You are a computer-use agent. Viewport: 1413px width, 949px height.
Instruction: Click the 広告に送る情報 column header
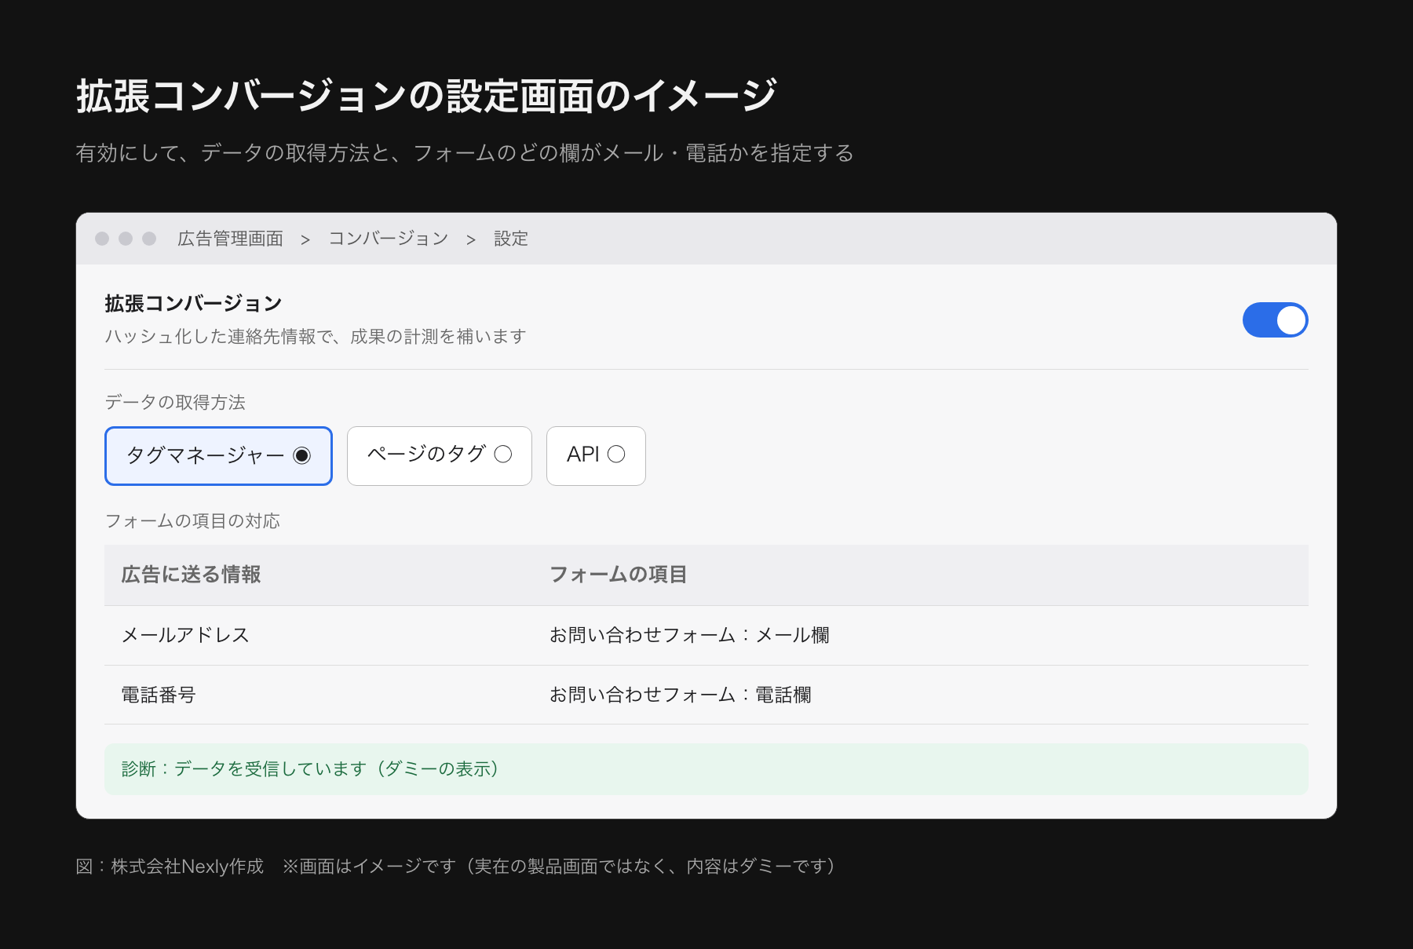[191, 575]
